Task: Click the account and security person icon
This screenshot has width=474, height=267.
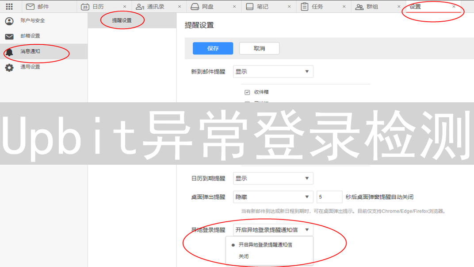Action: [x=9, y=21]
